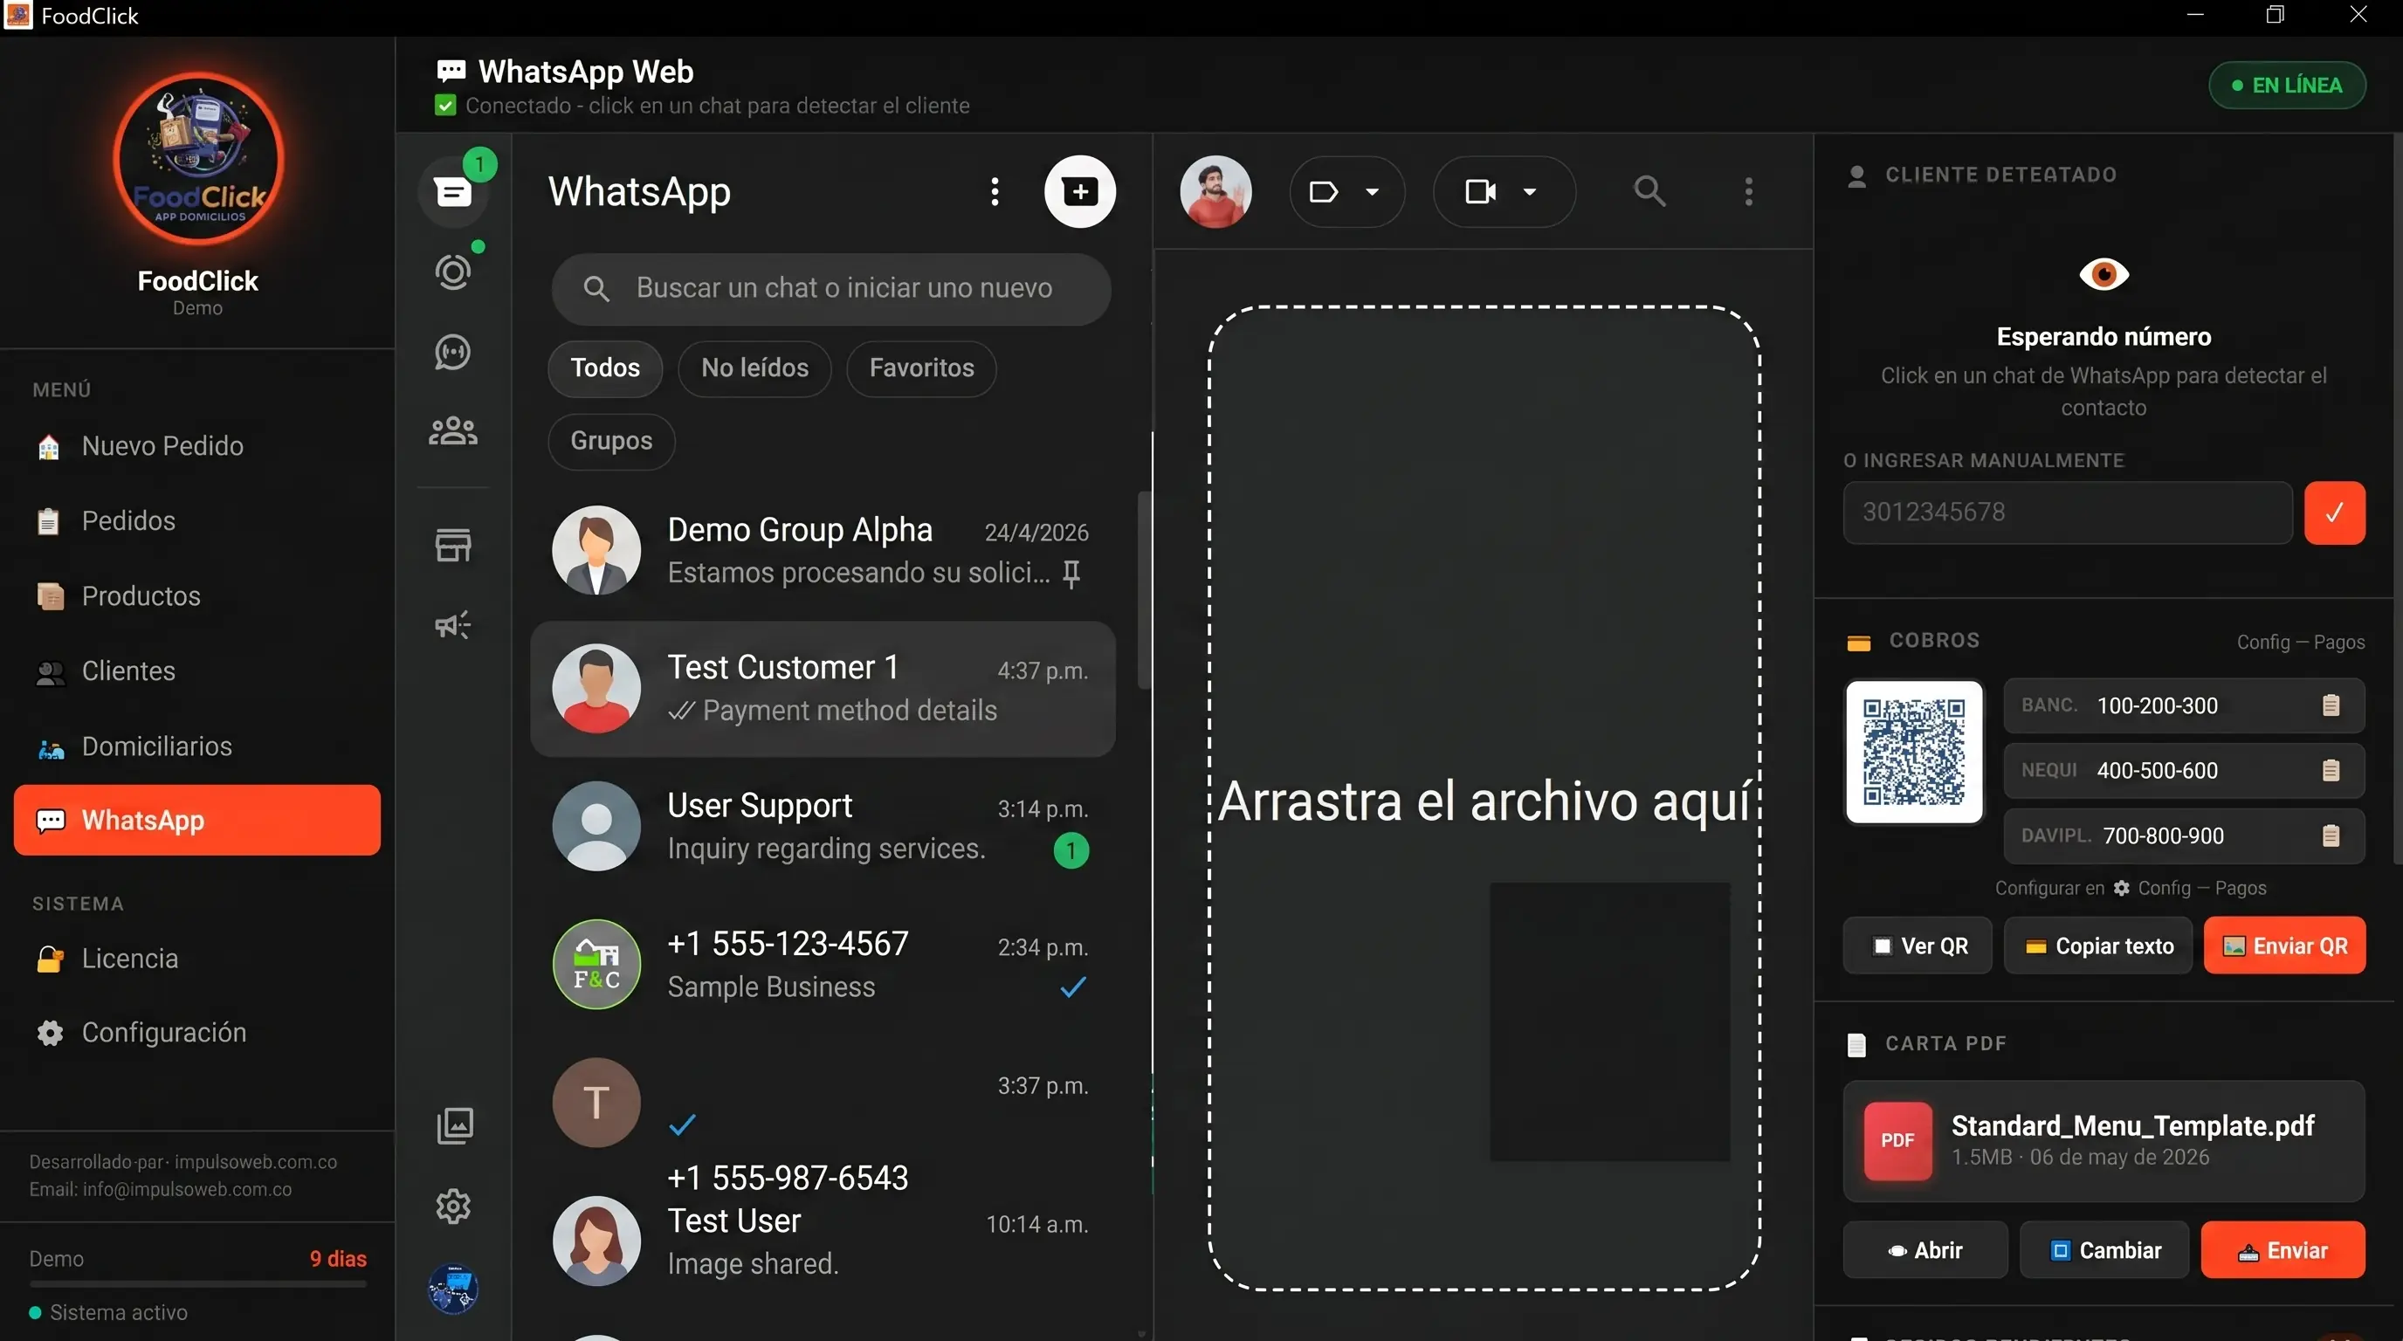The height and width of the screenshot is (1341, 2403).
Task: Go to Clientes in menu
Action: pos(196,671)
